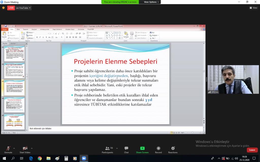This screenshot has height=162, width=260.
Task: Switch the layout using View button
Action: (x=253, y=8)
